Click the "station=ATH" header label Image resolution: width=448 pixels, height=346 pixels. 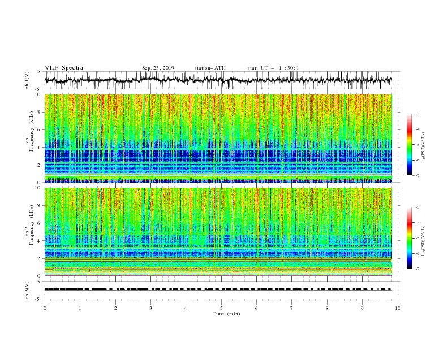click(x=210, y=68)
